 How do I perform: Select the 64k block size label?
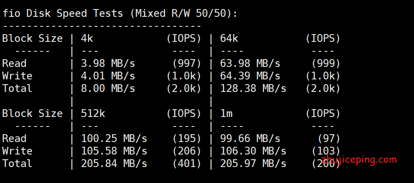(229, 38)
